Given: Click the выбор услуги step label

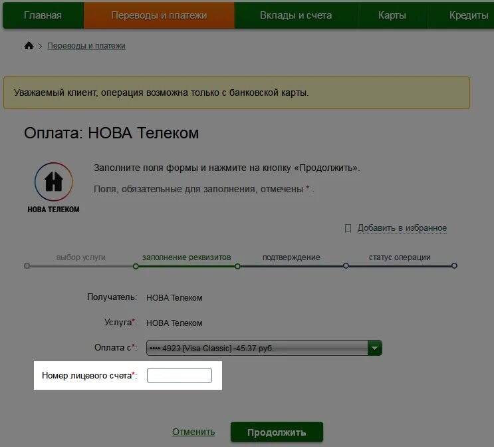Looking at the screenshot, I should click(81, 257).
